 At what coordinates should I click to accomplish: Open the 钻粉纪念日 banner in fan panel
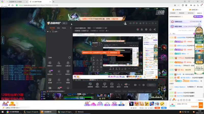coord(186,22)
